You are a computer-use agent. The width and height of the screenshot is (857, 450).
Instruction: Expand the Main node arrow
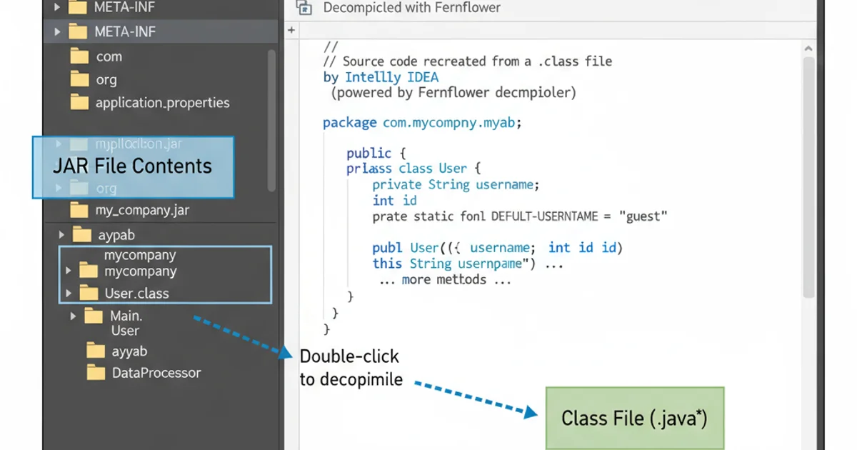click(x=72, y=316)
